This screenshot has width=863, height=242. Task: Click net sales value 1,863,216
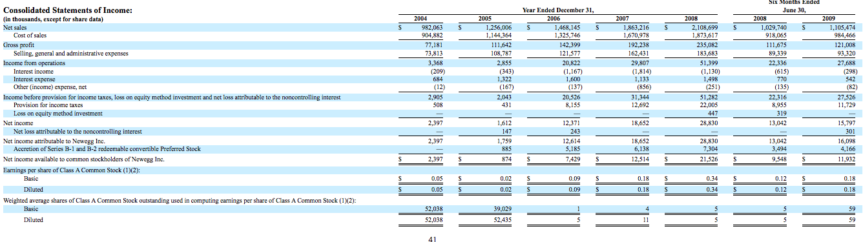(636, 28)
